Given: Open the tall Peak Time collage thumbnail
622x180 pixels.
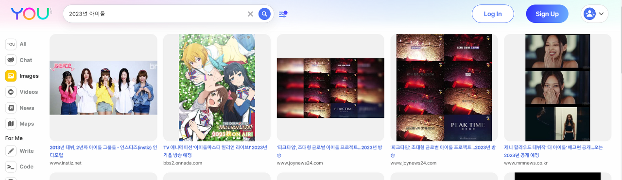Looking at the screenshot, I should (444, 88).
